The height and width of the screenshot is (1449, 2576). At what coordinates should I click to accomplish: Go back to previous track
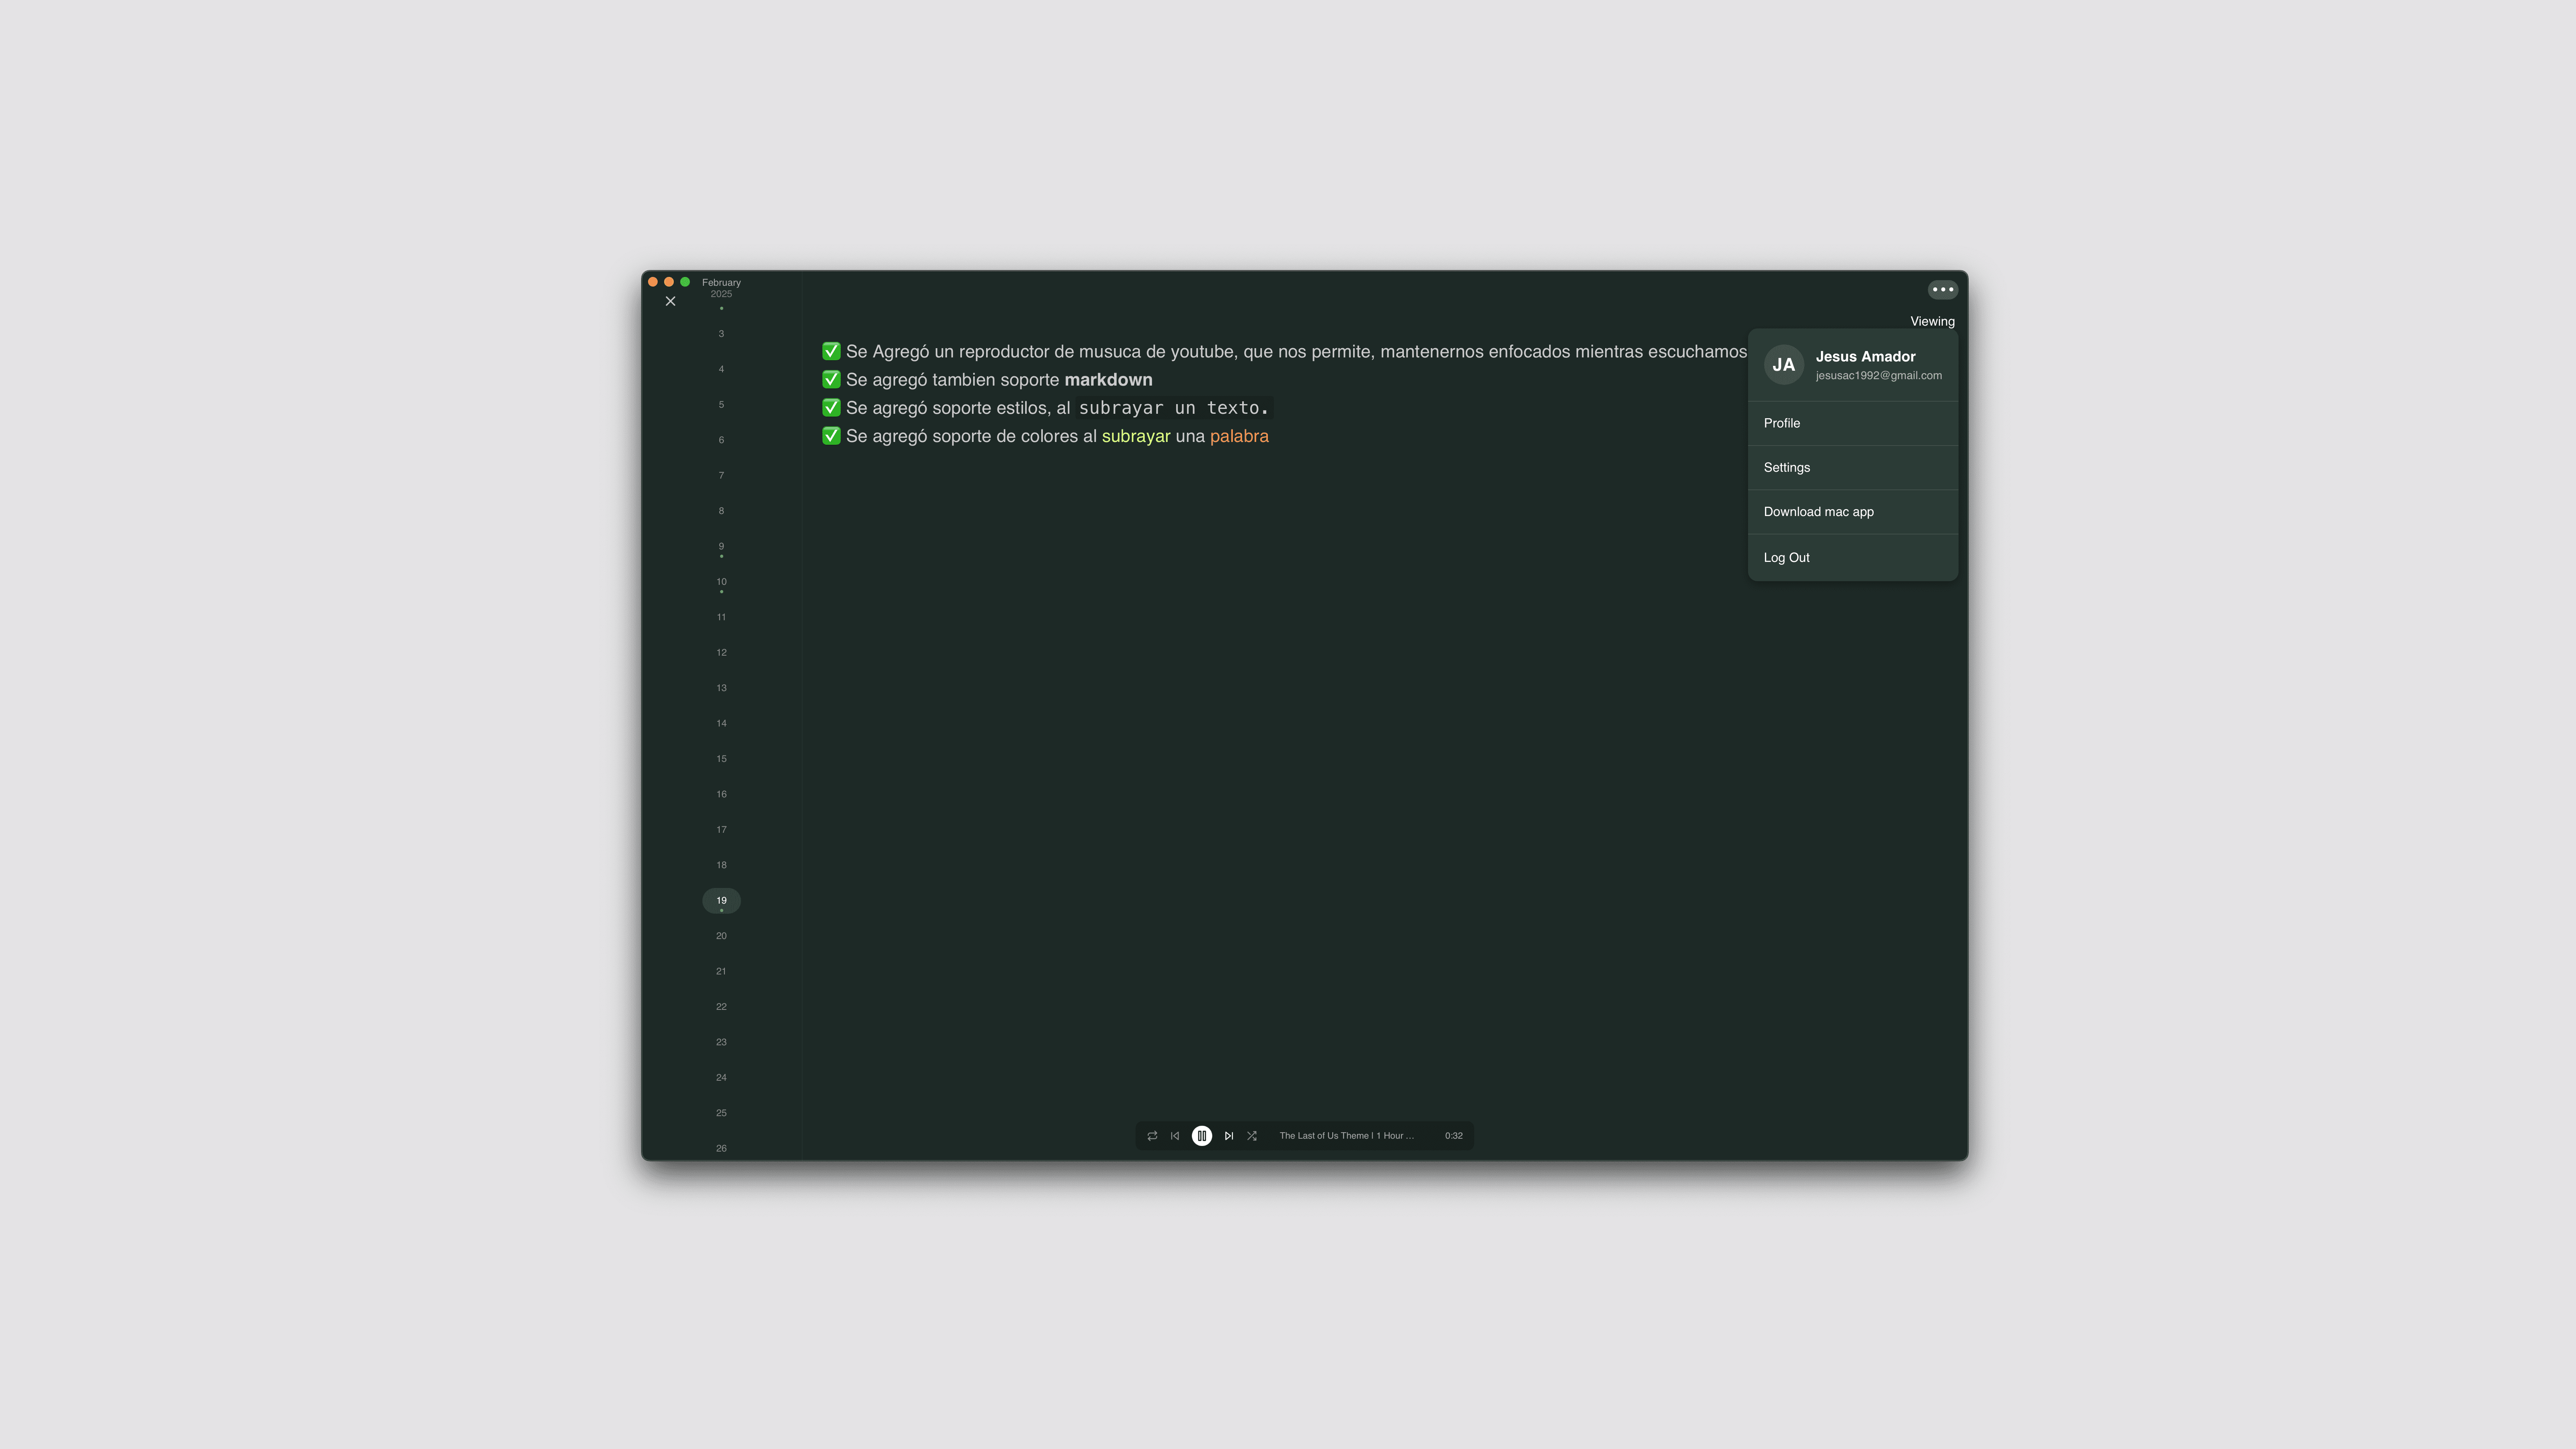click(1175, 1135)
